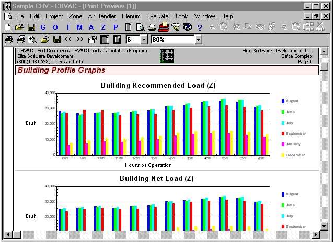
Task: Open the Evaluate menu
Action: tap(157, 16)
